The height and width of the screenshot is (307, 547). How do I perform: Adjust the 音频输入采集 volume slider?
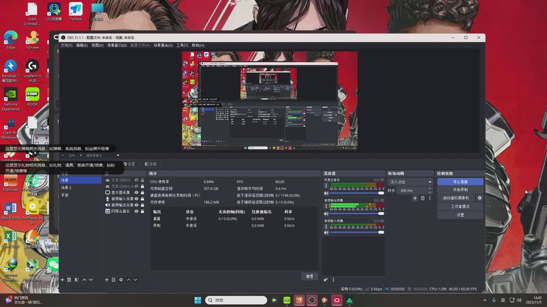(356, 232)
